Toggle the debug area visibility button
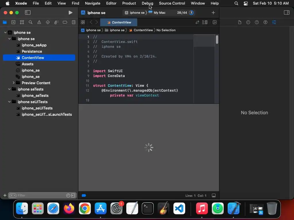This screenshot has width=294, height=220. (x=214, y=195)
